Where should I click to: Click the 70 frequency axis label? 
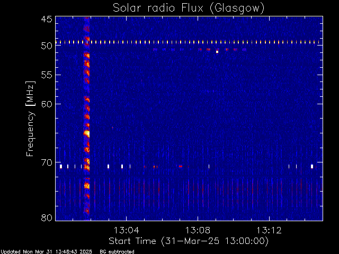[x=47, y=162]
